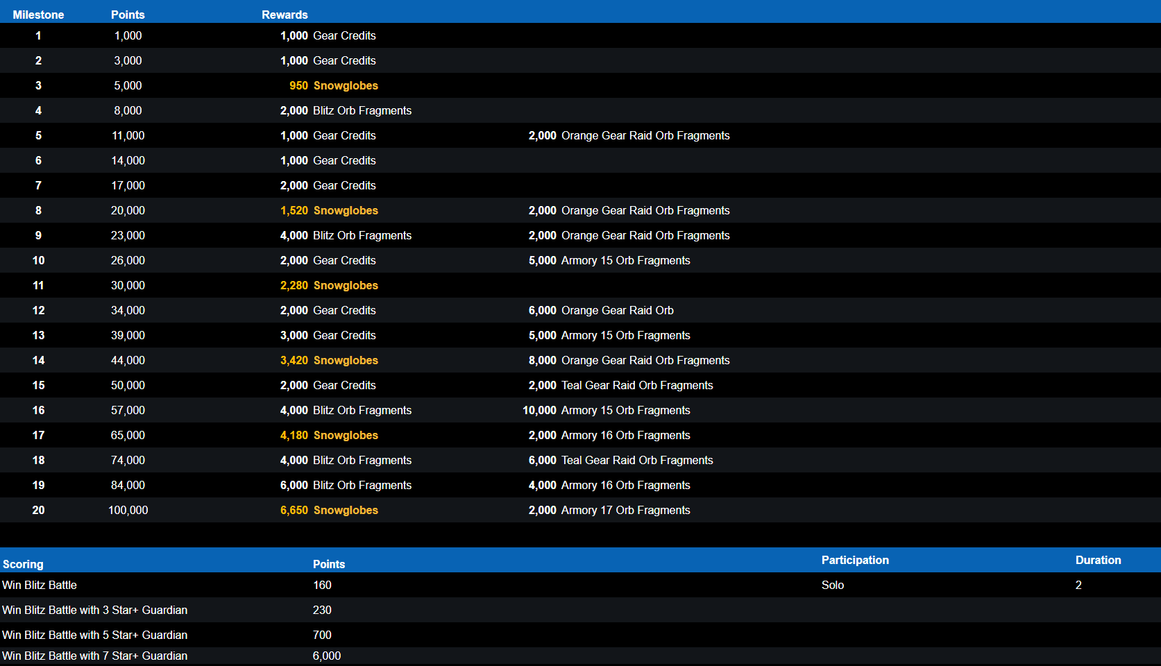Image resolution: width=1161 pixels, height=666 pixels.
Task: Select the 950 Snowglobes reward
Action: [x=334, y=85]
